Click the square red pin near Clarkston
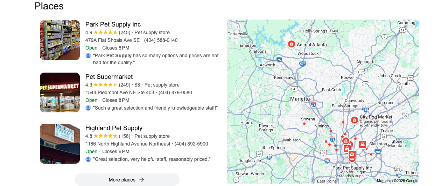 pos(362,144)
